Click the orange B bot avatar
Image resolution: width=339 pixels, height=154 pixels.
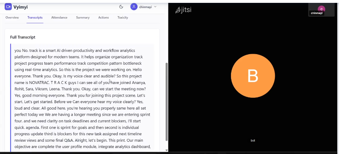(x=253, y=76)
